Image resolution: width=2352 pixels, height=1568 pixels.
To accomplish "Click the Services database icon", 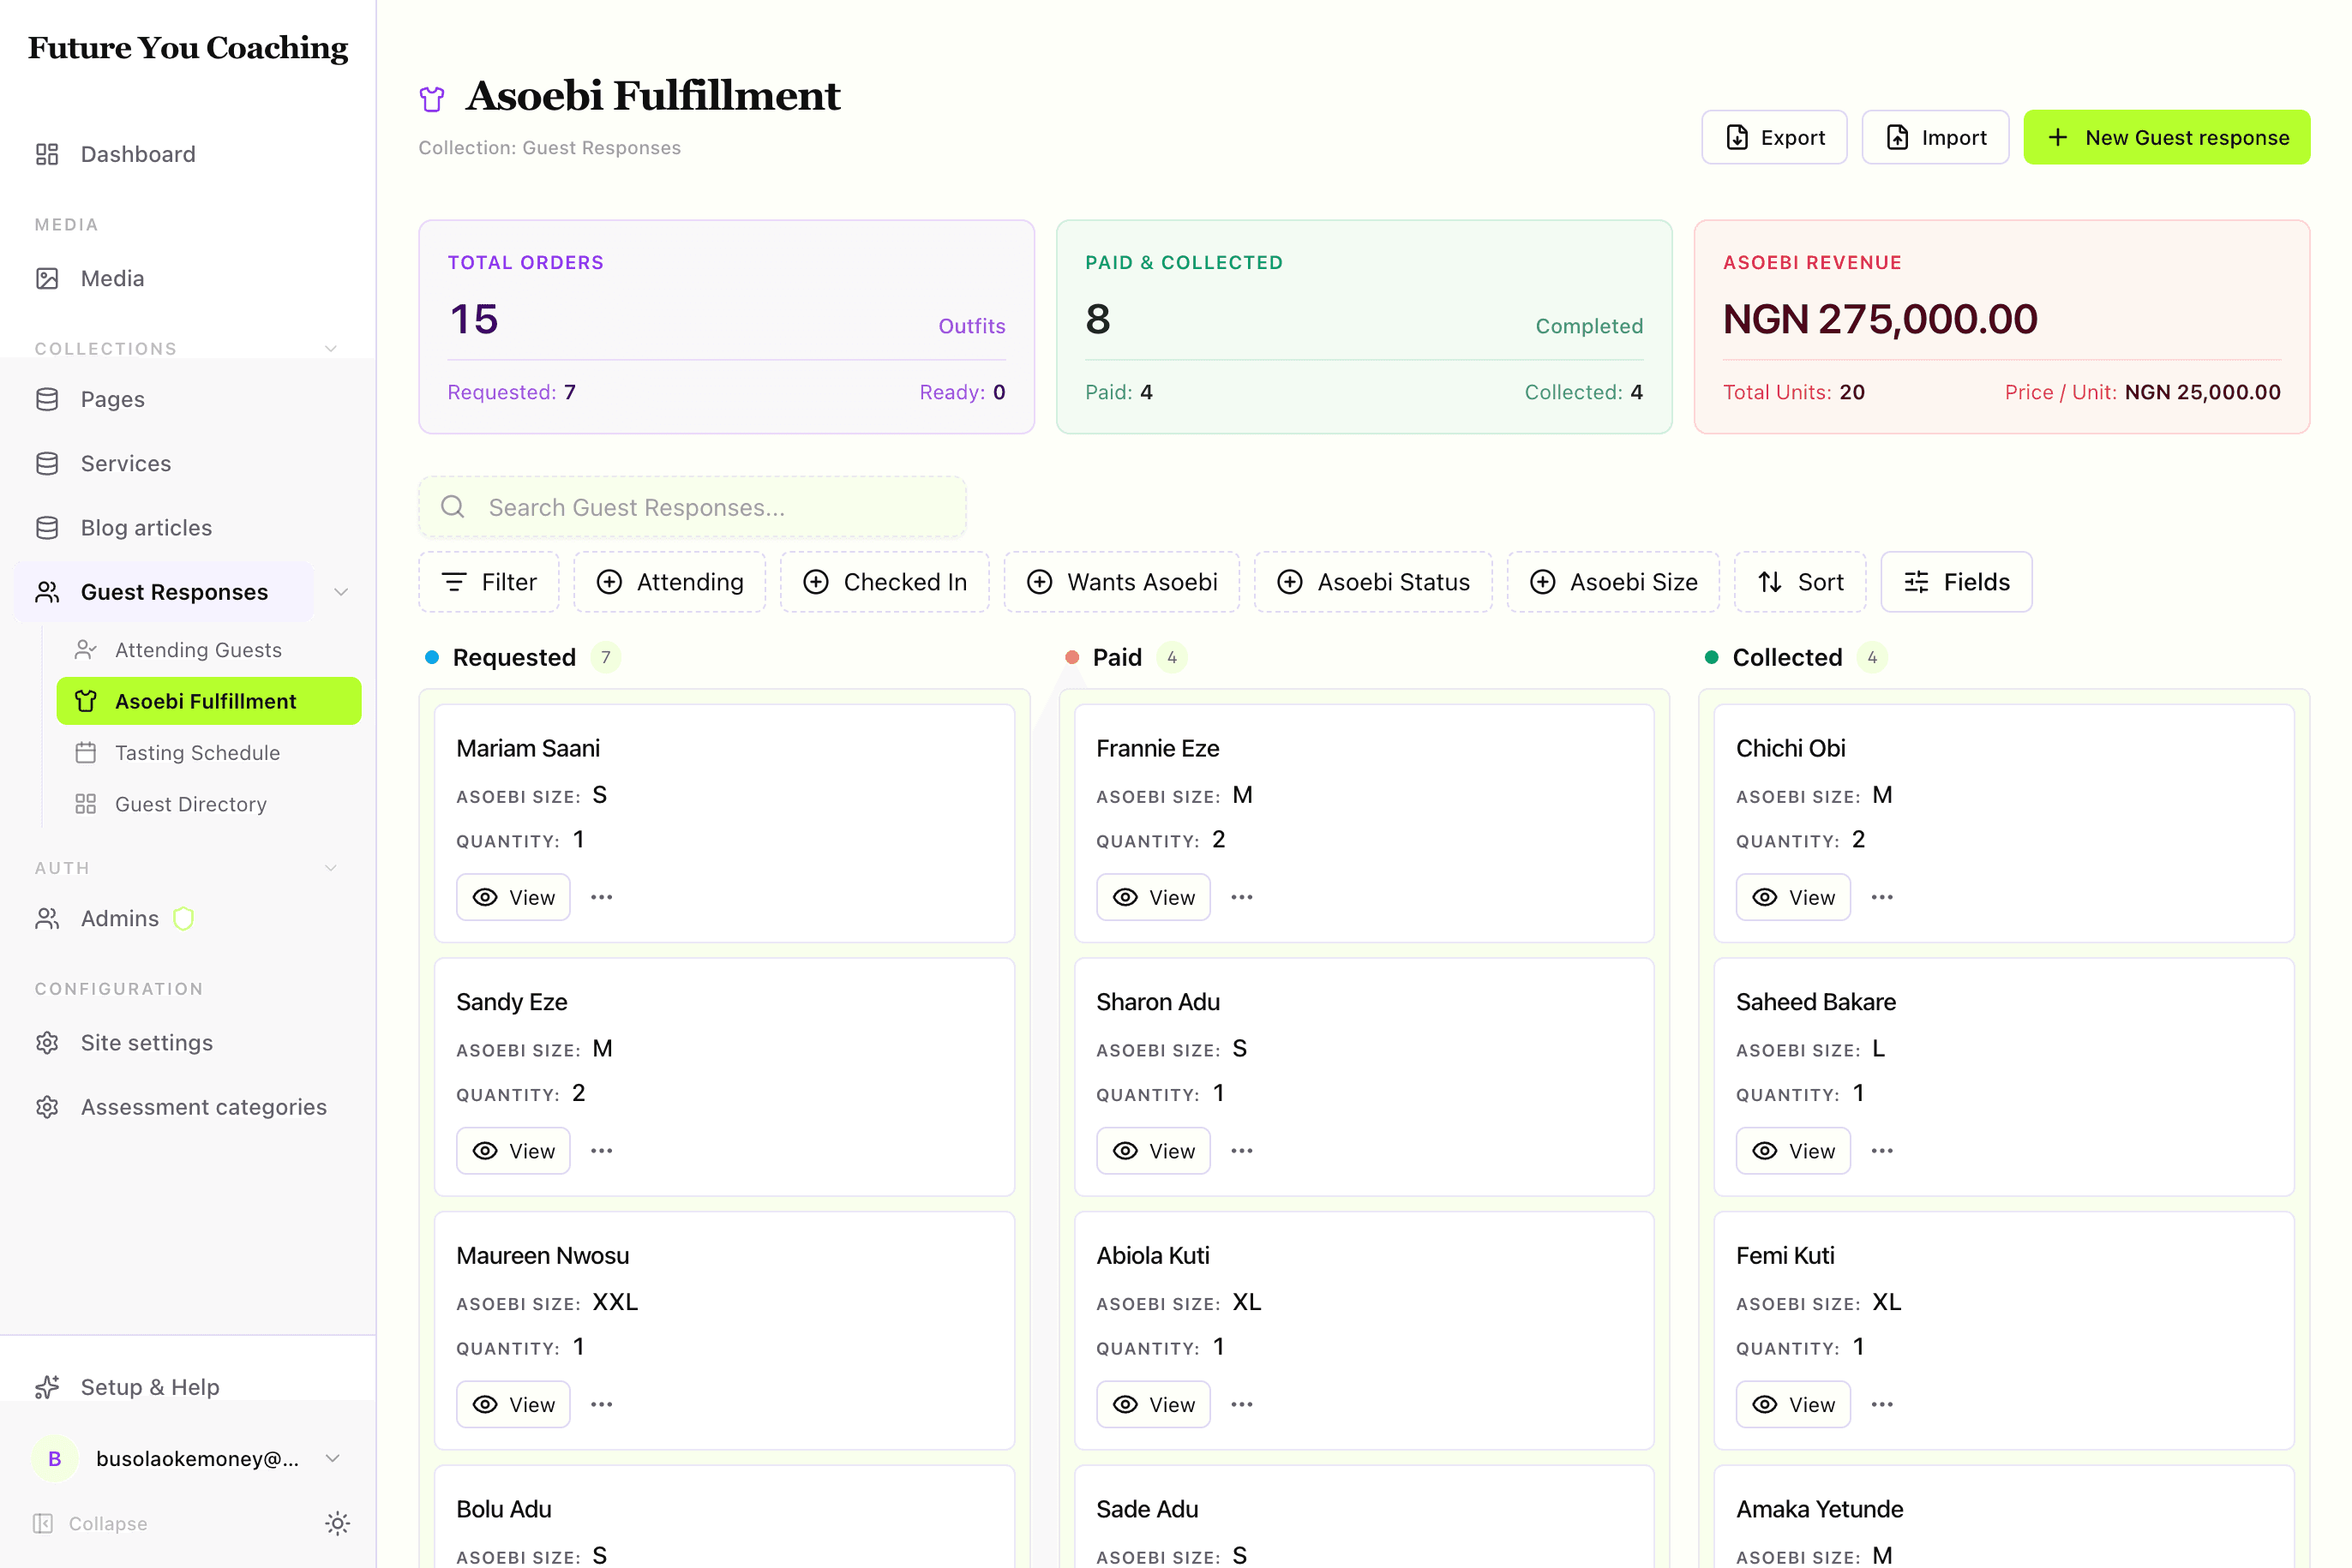I will tap(47, 463).
